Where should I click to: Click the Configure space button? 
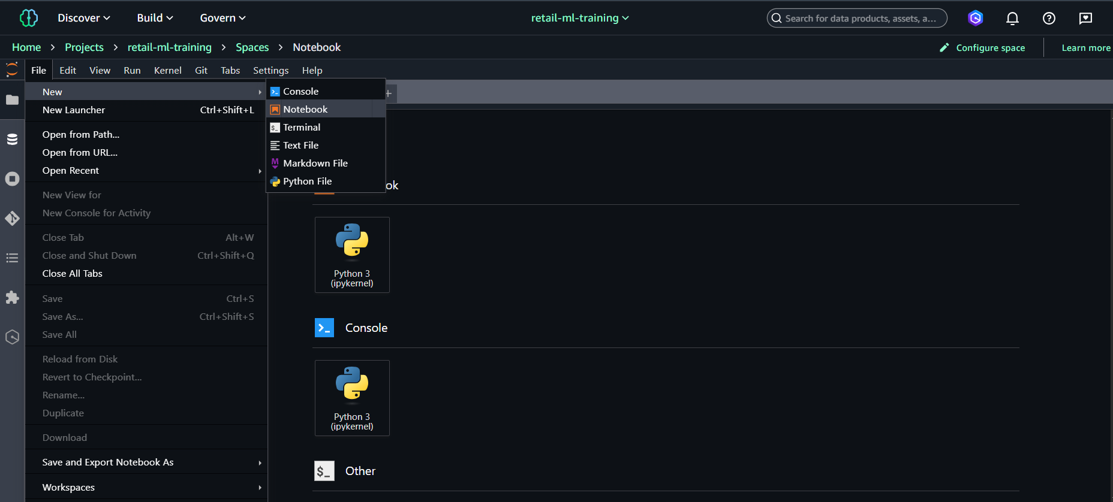982,48
